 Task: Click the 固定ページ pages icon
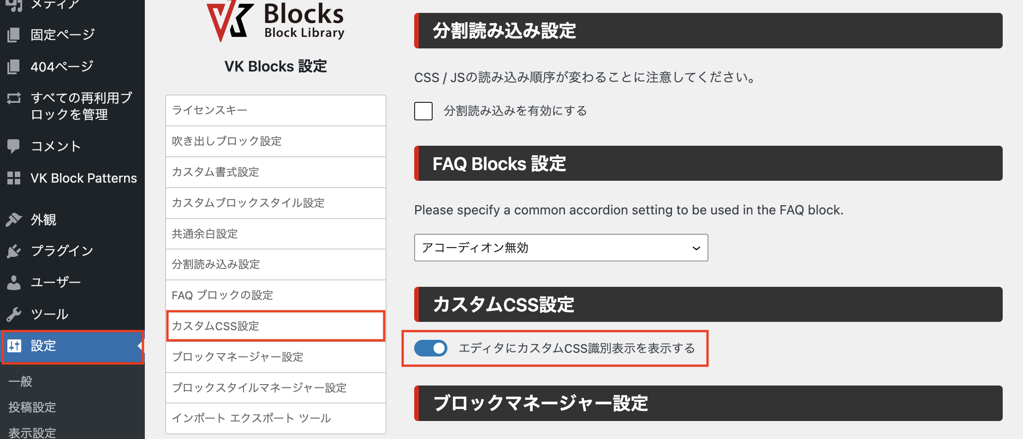14,35
